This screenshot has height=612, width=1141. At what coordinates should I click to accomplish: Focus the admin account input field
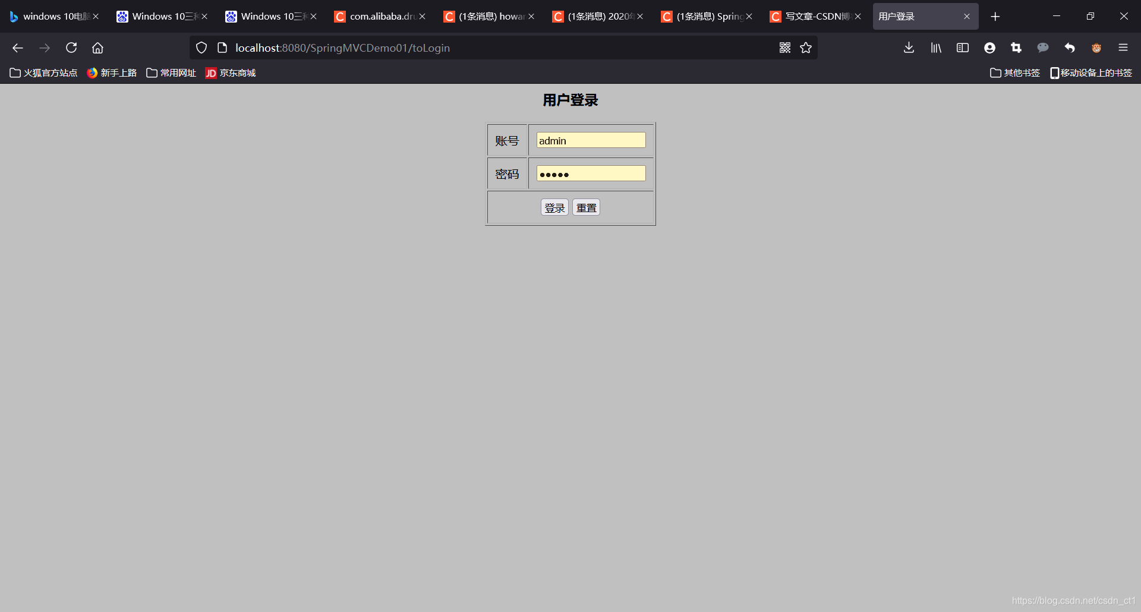[x=590, y=140]
